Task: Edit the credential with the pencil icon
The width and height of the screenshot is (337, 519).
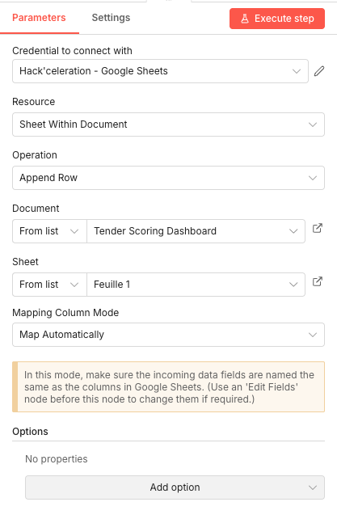Action: coord(319,71)
